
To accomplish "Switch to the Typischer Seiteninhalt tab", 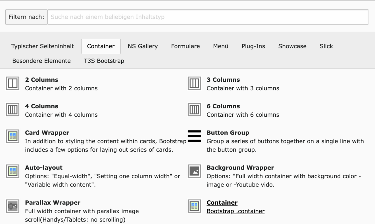I will (x=43, y=46).
